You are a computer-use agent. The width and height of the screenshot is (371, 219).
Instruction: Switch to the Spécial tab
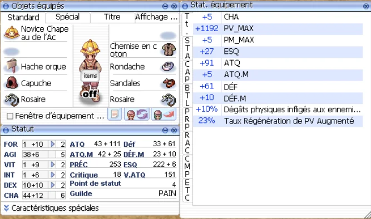click(68, 17)
